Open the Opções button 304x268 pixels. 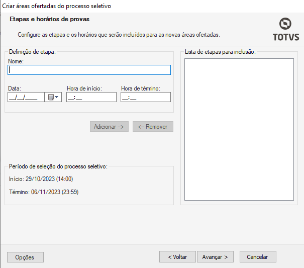(25, 257)
